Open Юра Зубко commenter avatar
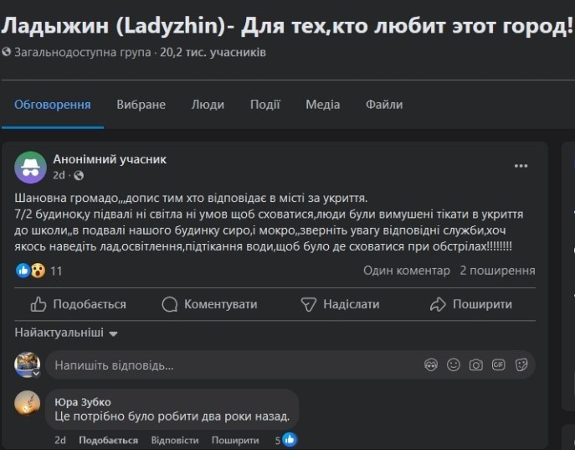Viewport: 575px width, 450px height. [x=27, y=403]
